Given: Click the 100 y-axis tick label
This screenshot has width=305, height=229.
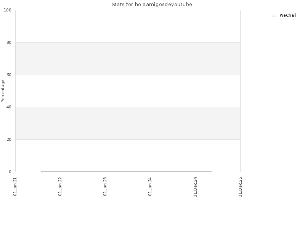Looking at the screenshot, I should point(8,10).
